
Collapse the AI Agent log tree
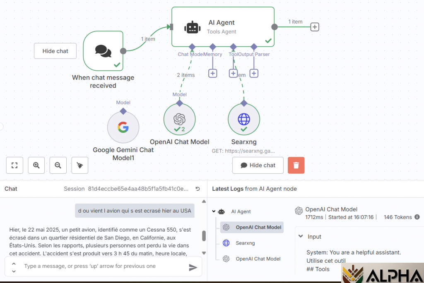[214, 211]
